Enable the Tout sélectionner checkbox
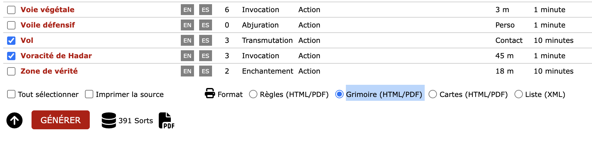Screen dimensions: 592x144 pyautogui.click(x=11, y=94)
